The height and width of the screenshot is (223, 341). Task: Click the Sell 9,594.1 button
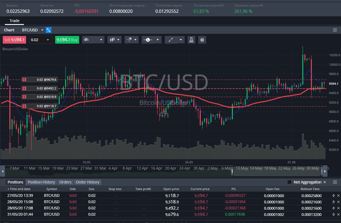tap(14, 40)
